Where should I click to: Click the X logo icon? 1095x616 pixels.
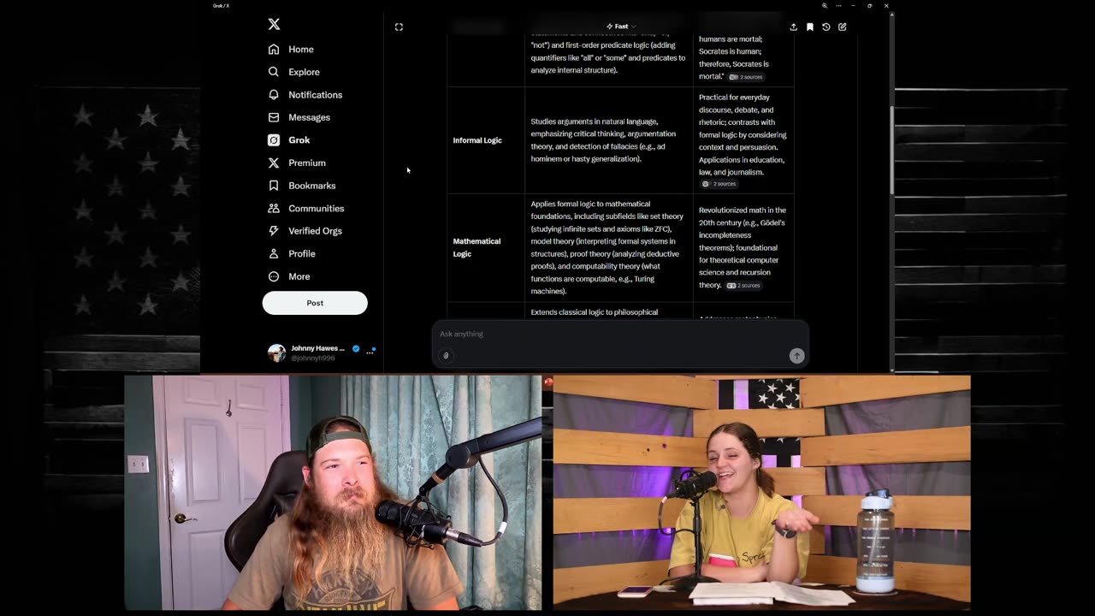(274, 25)
